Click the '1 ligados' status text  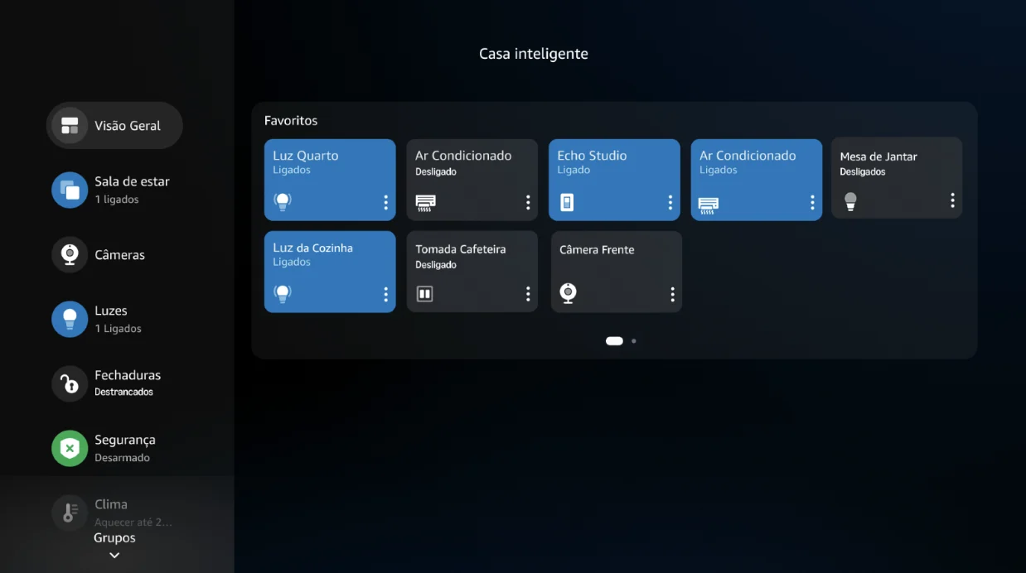tap(117, 200)
